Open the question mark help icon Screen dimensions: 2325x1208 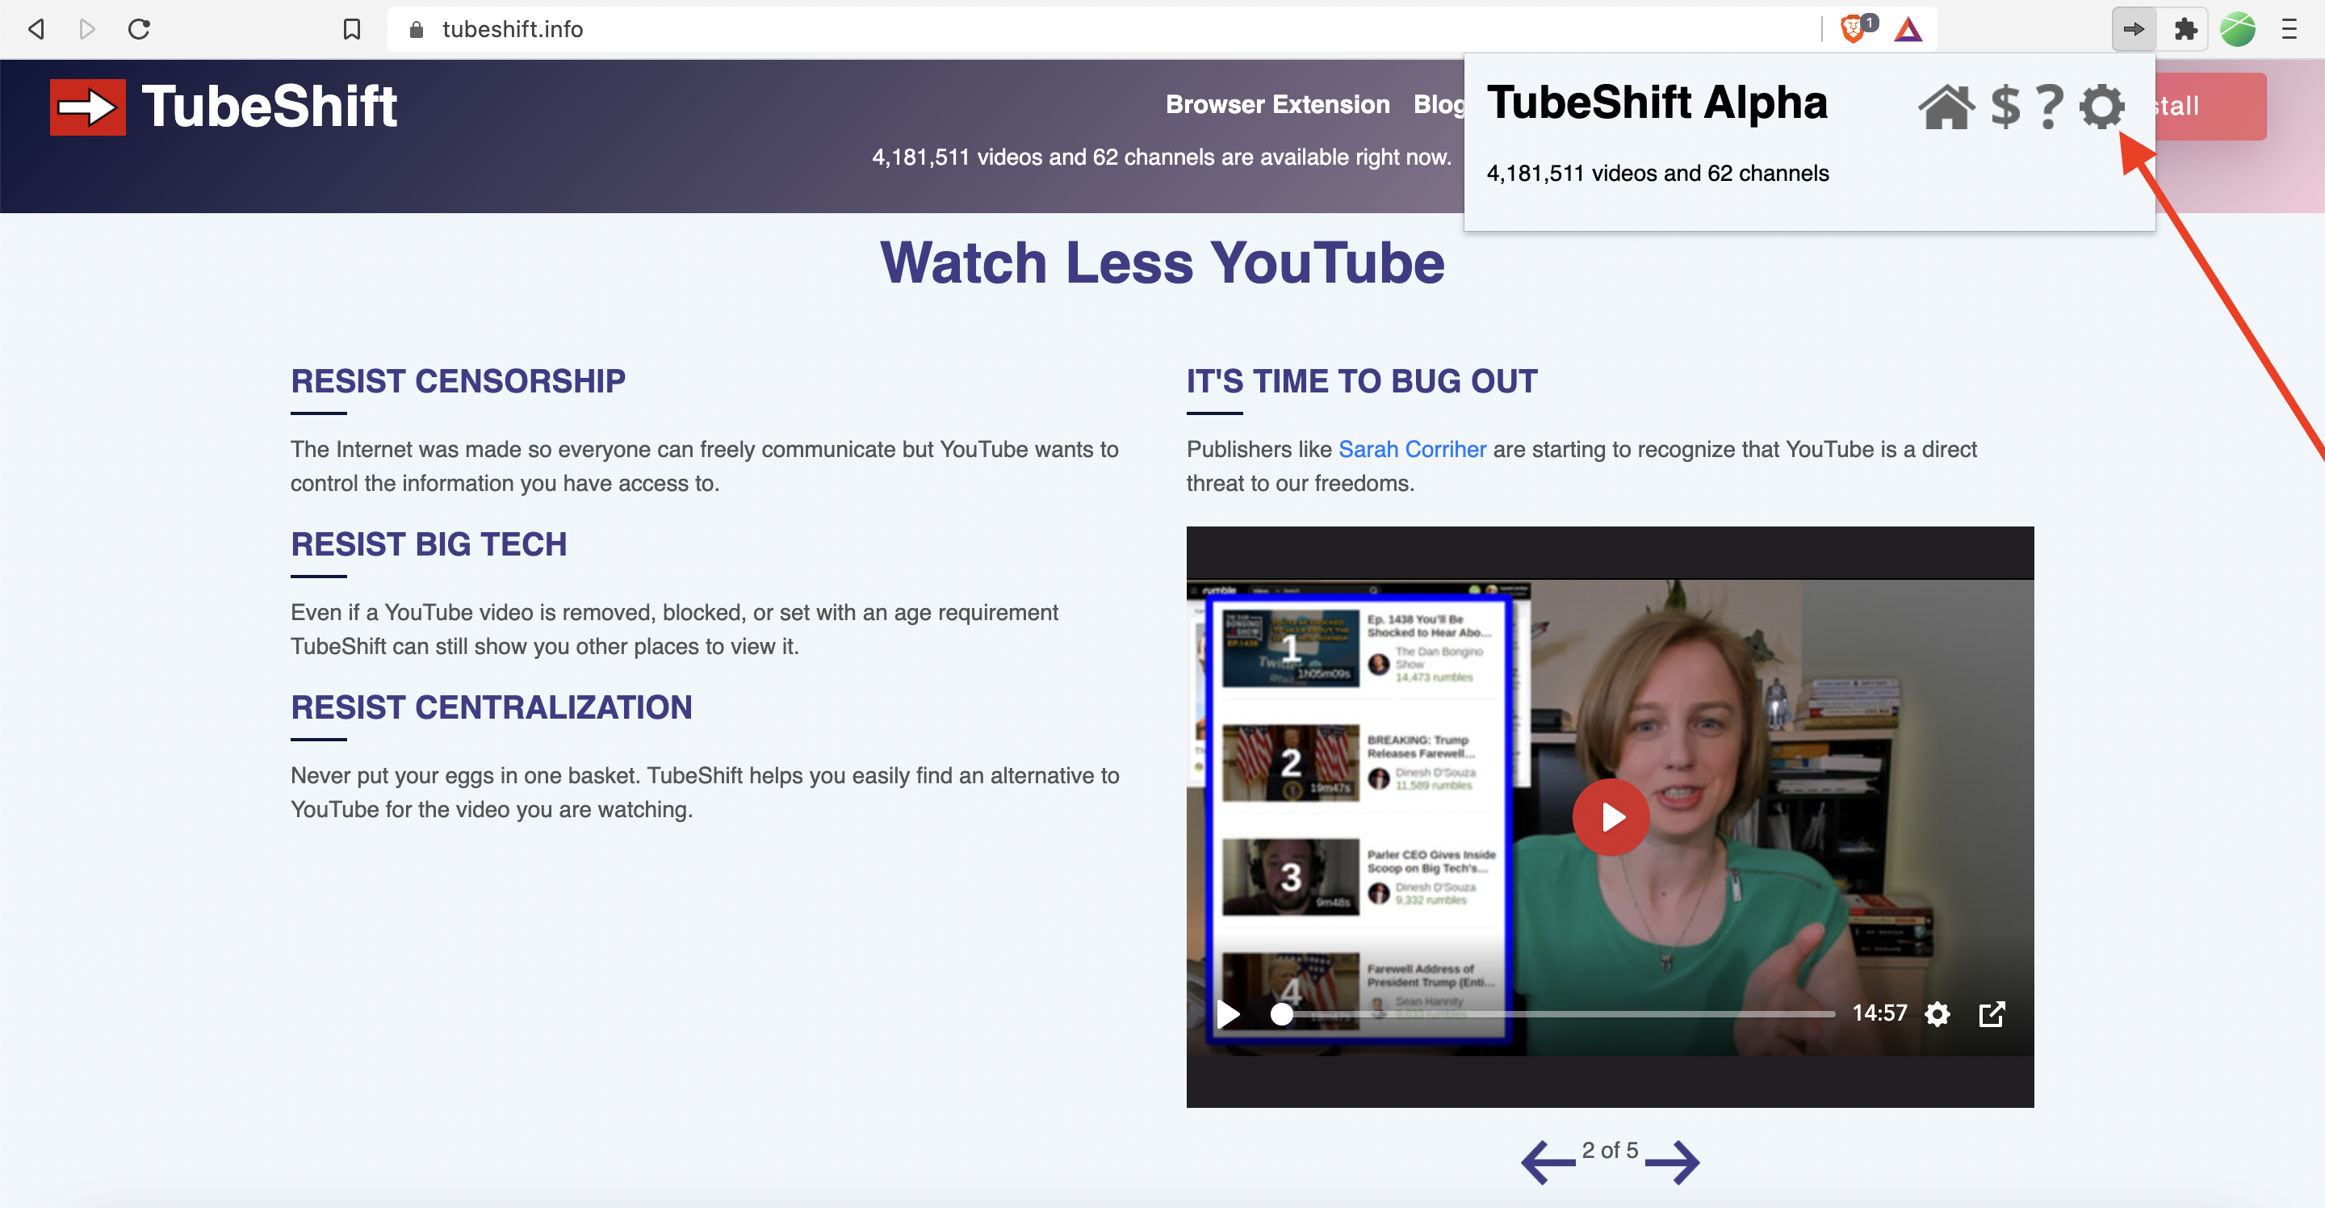(x=2049, y=107)
